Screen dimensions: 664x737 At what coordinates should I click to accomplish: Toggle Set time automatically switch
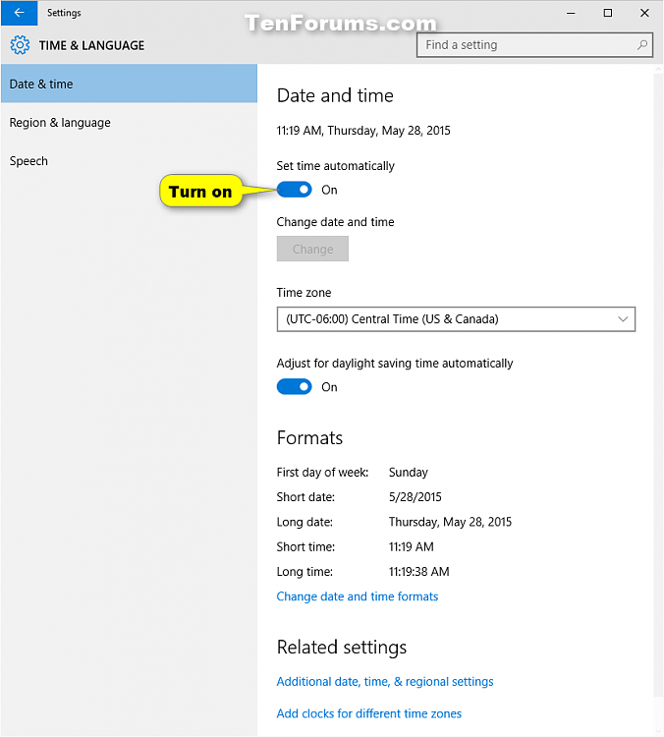click(x=294, y=190)
